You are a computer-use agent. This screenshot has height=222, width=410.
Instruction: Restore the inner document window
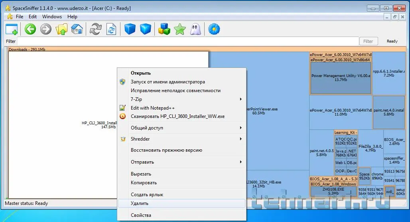[x=395, y=17]
